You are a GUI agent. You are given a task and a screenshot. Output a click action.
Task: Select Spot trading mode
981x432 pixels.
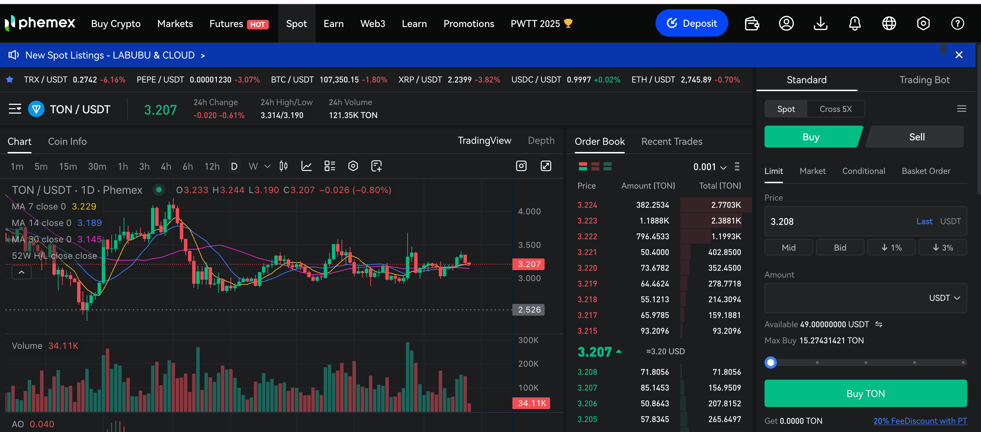click(x=786, y=109)
